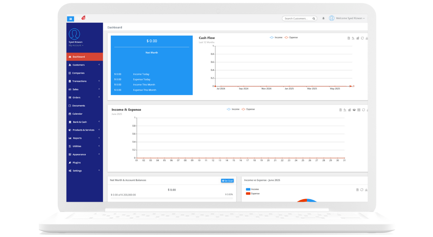Open the notifications bell
The image size is (433, 237).
point(323,19)
